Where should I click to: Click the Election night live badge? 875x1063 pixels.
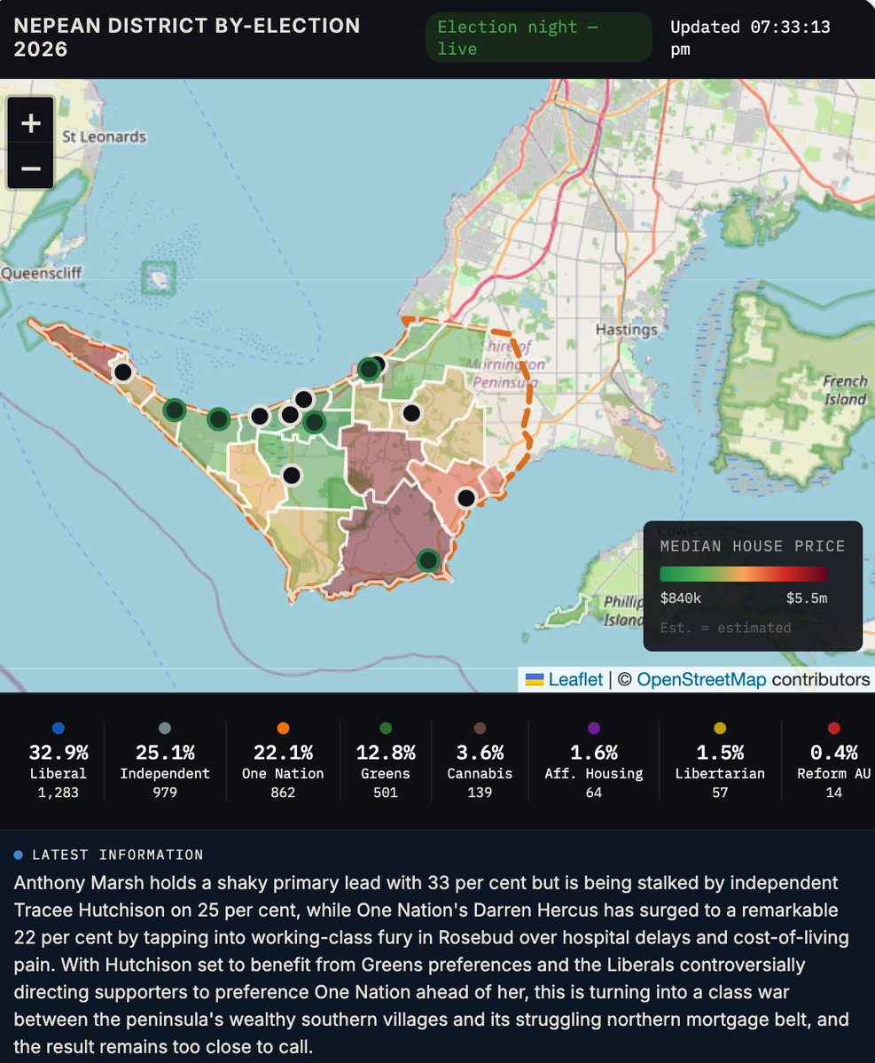point(538,37)
